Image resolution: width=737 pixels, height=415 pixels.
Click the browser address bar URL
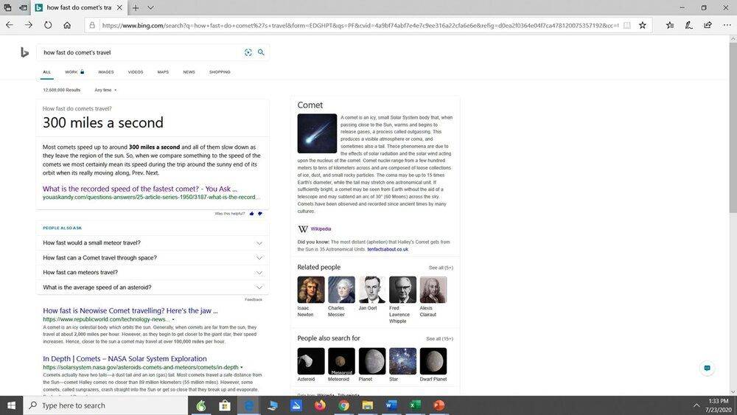coord(360,25)
